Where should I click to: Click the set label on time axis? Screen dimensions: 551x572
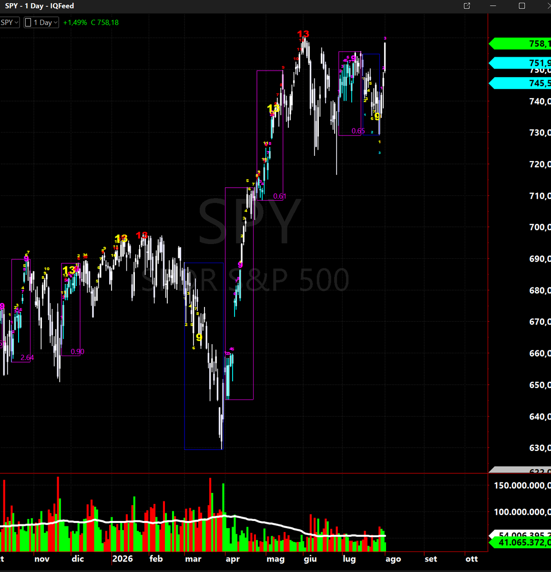point(431,559)
